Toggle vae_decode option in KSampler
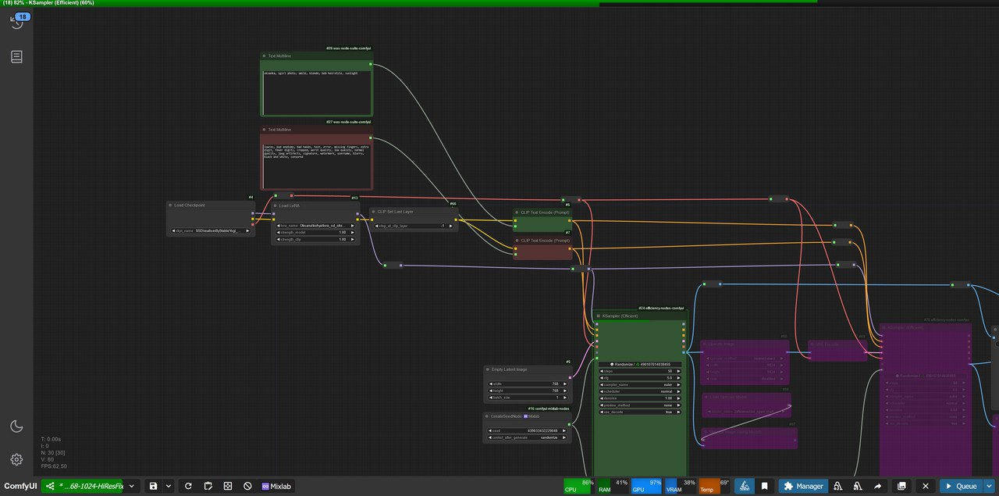The width and height of the screenshot is (999, 496). tap(640, 412)
